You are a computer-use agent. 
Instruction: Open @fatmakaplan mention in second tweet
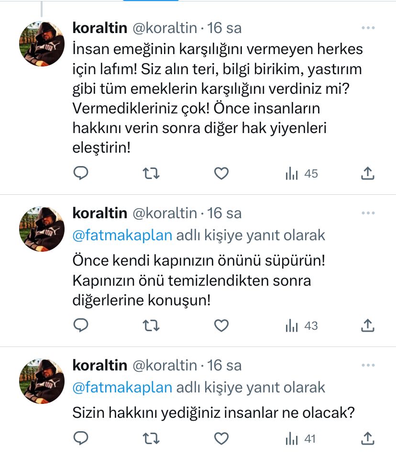tap(122, 235)
